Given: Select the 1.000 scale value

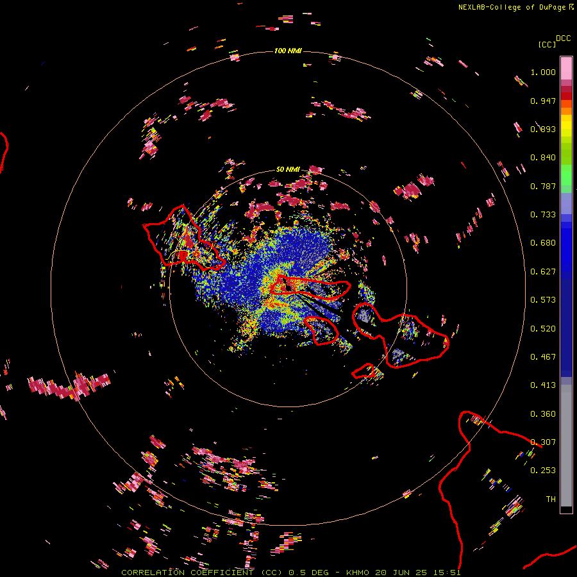Looking at the screenshot, I should (x=543, y=72).
